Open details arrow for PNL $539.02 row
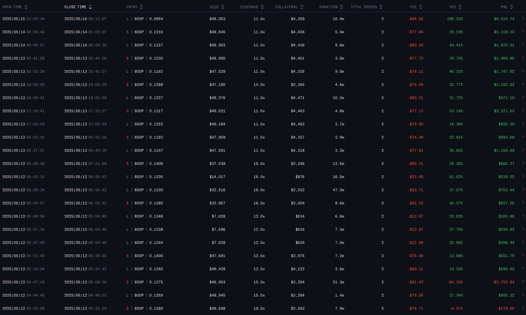The image size is (526, 315). click(522, 177)
